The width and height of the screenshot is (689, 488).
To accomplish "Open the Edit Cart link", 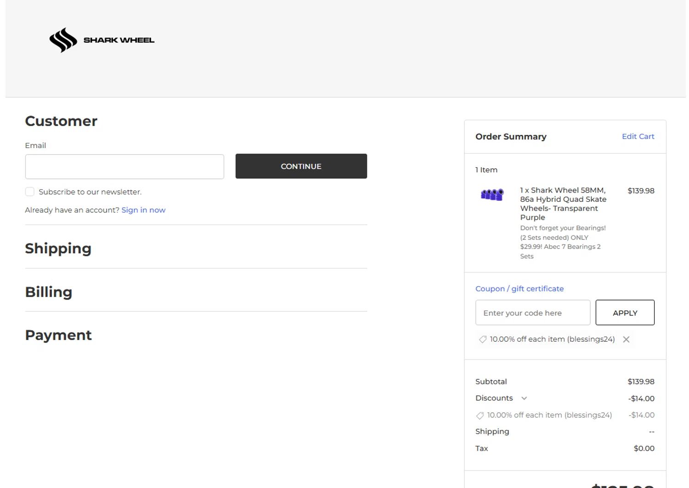I will [638, 136].
